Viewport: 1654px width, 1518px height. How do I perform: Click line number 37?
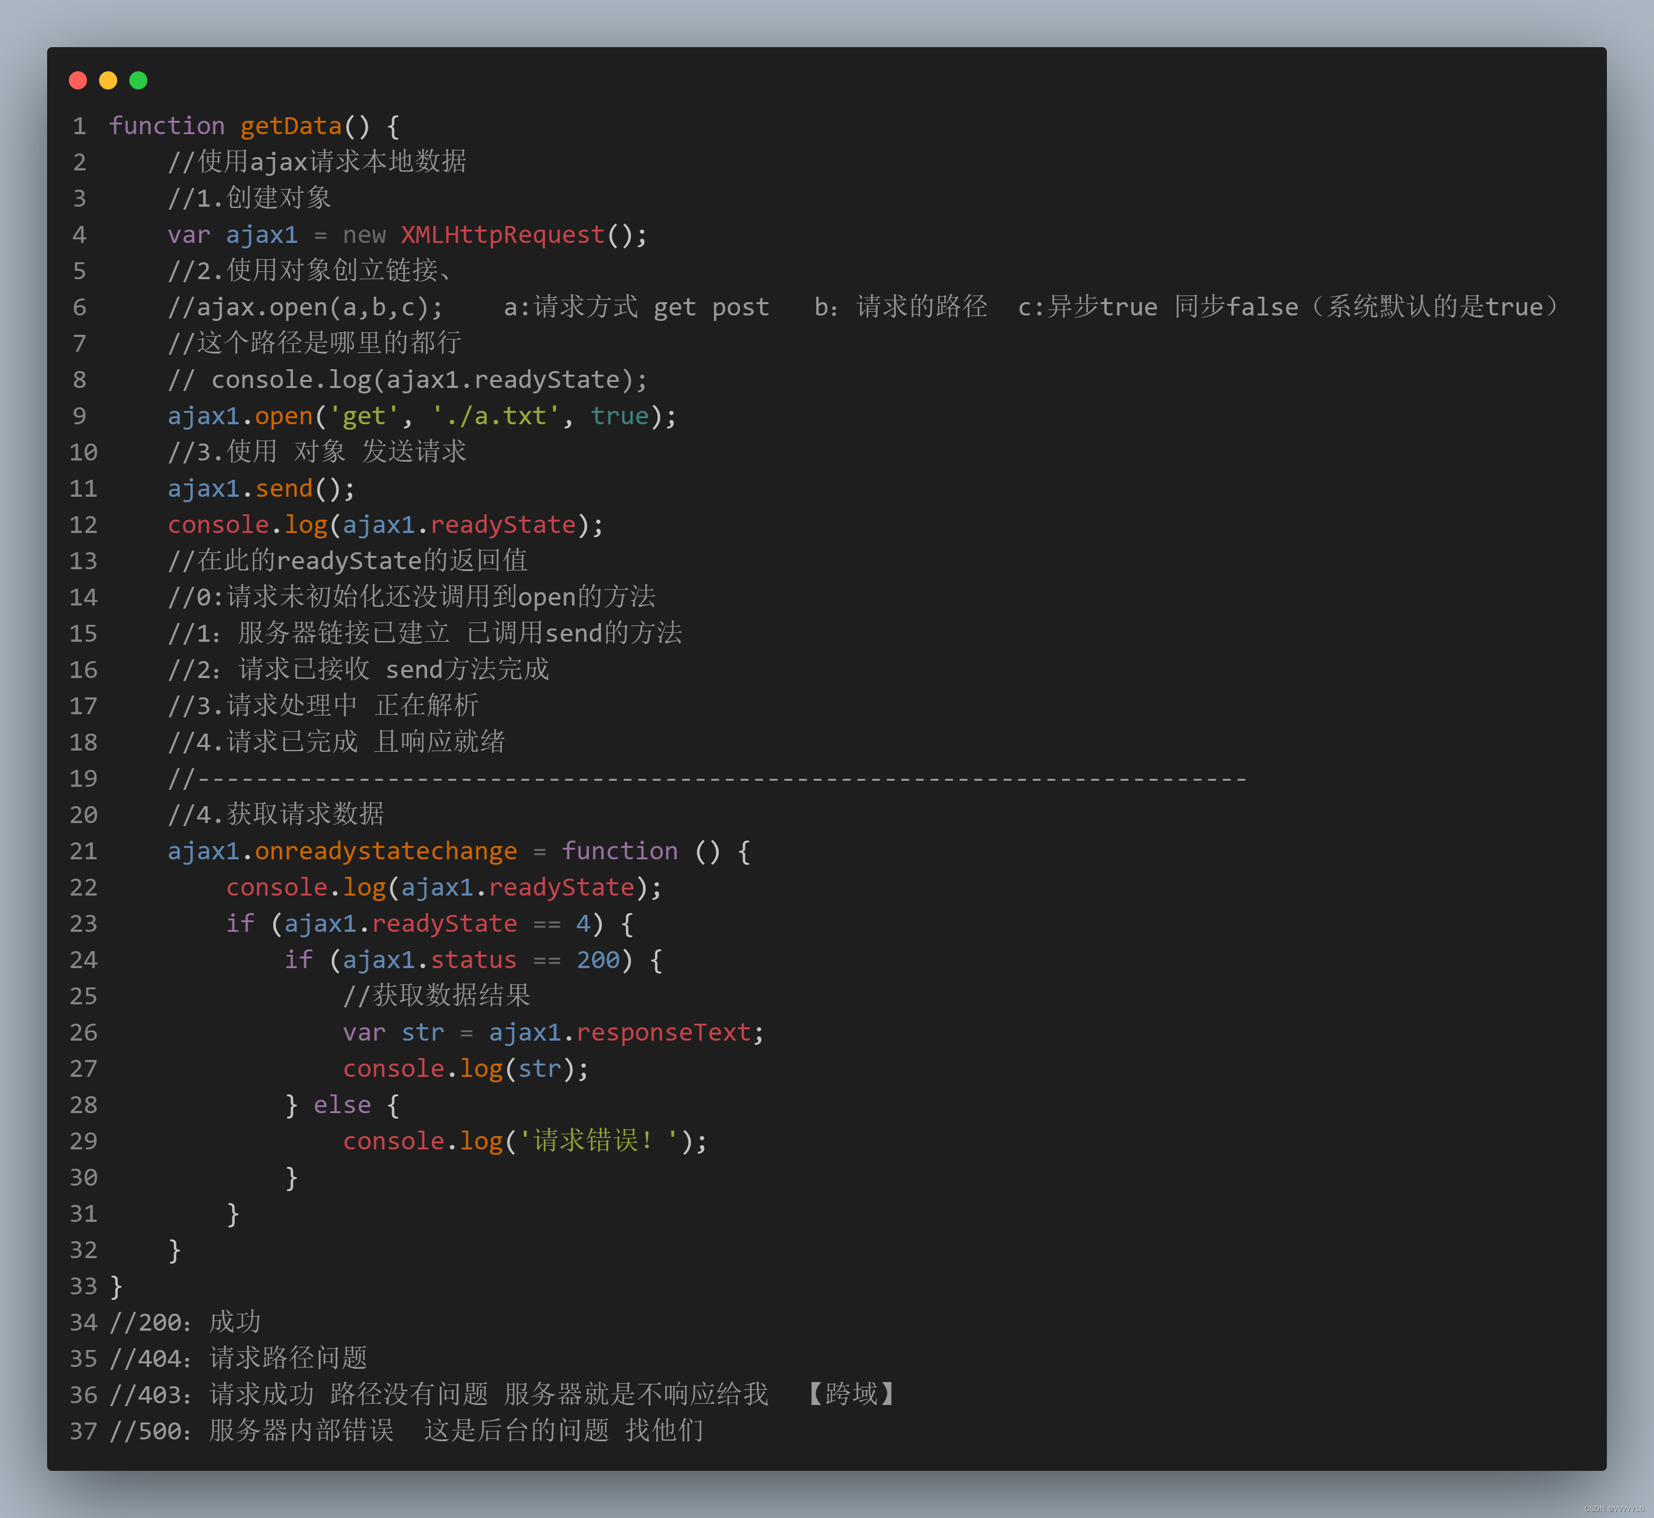point(83,1431)
